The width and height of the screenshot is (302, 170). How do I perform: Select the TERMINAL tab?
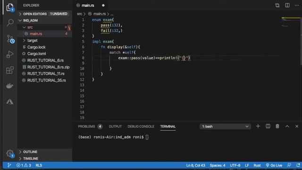[x=168, y=127]
